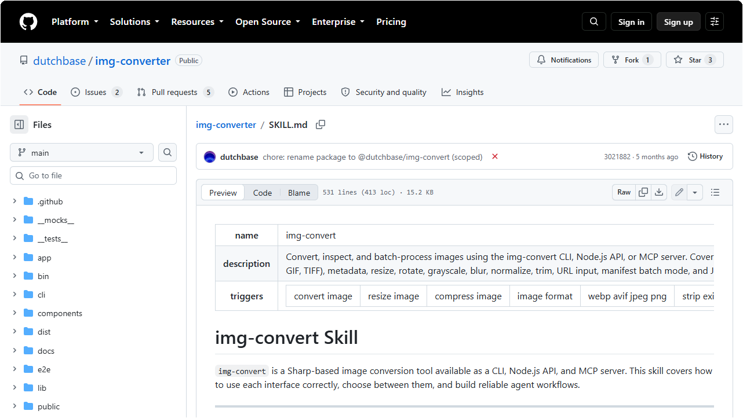Open the img-converter repository title link

click(x=133, y=61)
